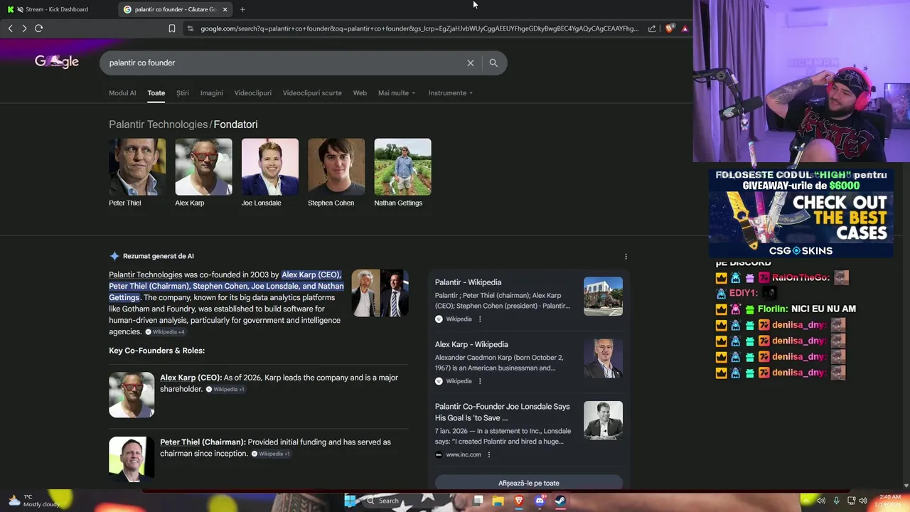This screenshot has height=512, width=910.
Task: Close the palantir co founder tab
Action: coord(225,9)
